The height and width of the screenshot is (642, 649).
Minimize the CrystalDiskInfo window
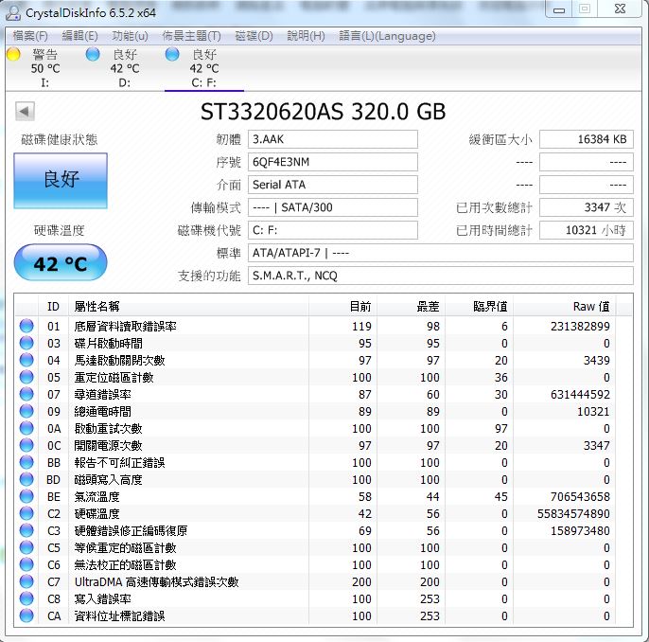[x=559, y=9]
